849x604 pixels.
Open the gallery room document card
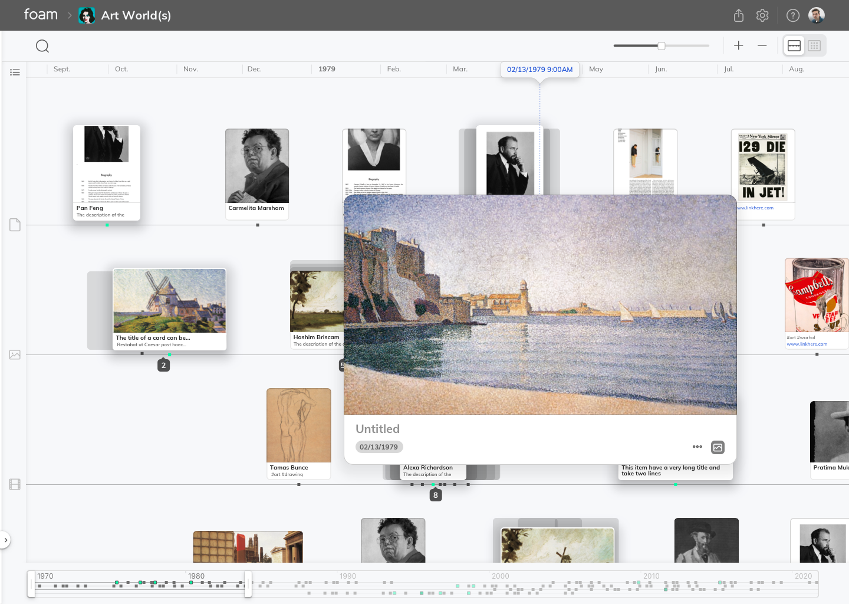tap(645, 162)
